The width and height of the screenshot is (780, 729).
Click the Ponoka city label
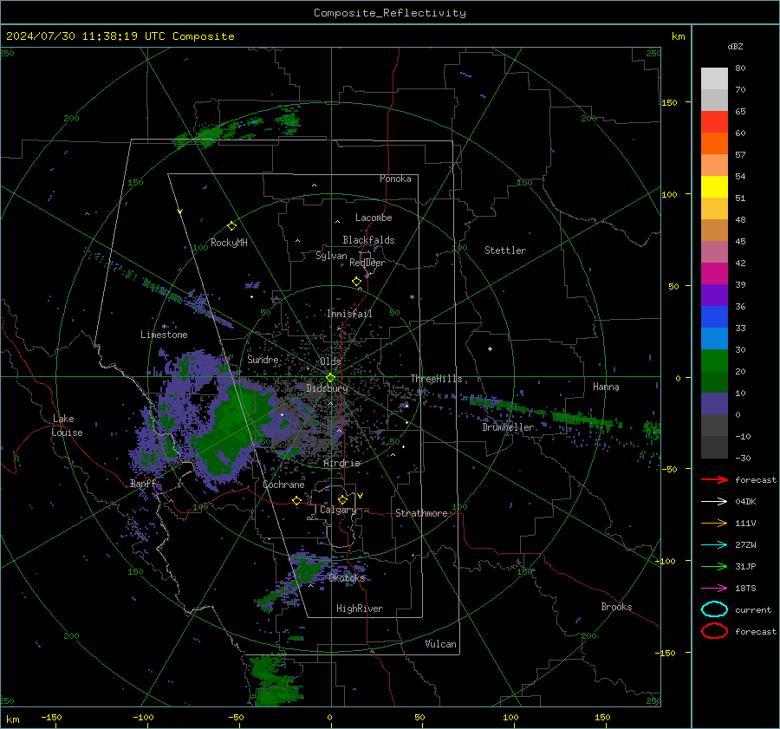click(395, 179)
